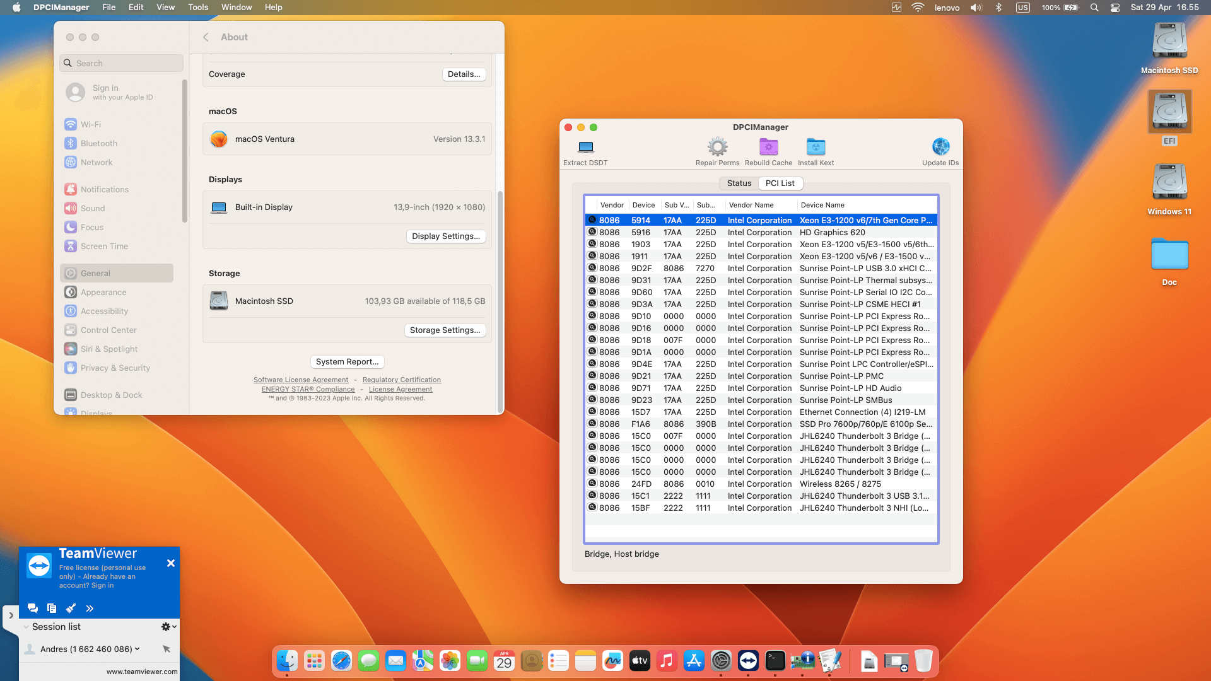Click TeamViewer file transfer icon
1211x681 pixels.
[52, 608]
